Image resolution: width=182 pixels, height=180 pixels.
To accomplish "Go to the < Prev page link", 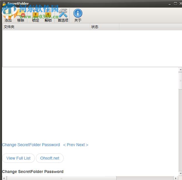I will click(69, 145).
